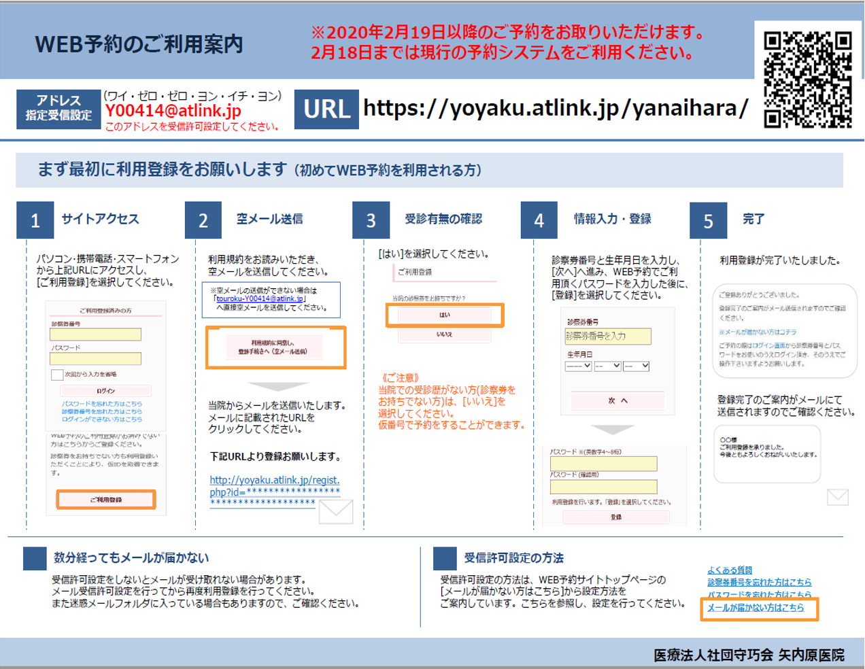Open the yoyaku.atlink.jp/regist.php link

tap(274, 485)
